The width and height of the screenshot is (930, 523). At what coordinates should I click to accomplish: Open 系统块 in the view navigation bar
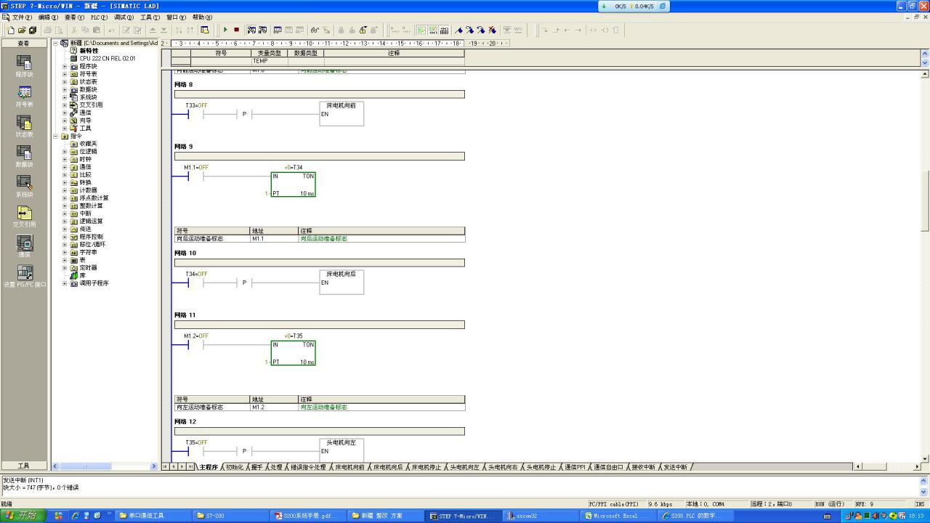(24, 186)
